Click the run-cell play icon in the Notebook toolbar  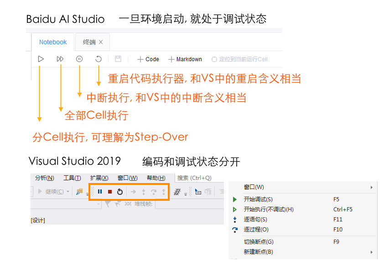coord(41,59)
